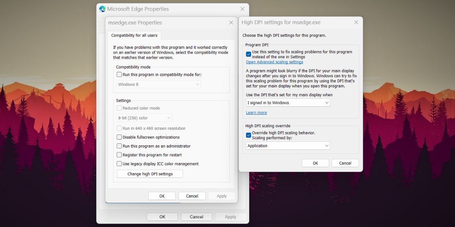
Task: Click the msedge.exe Properties title text
Action: [135, 23]
